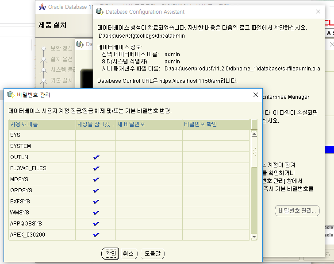Click Database Configuration Assistant title icon
The image size is (334, 264).
[100, 12]
